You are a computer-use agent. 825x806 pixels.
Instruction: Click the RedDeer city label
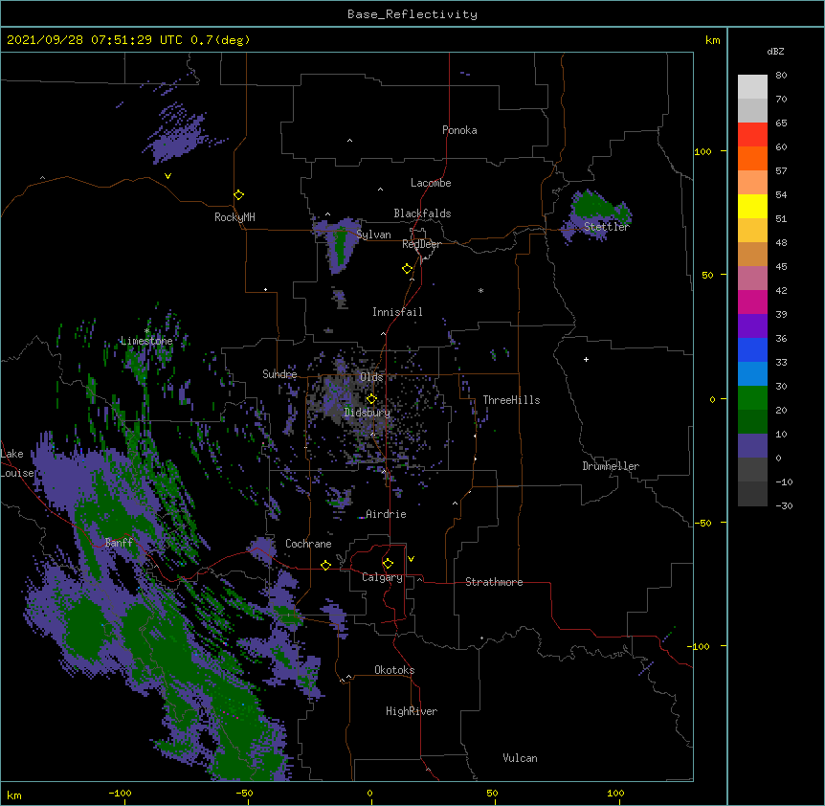point(421,244)
